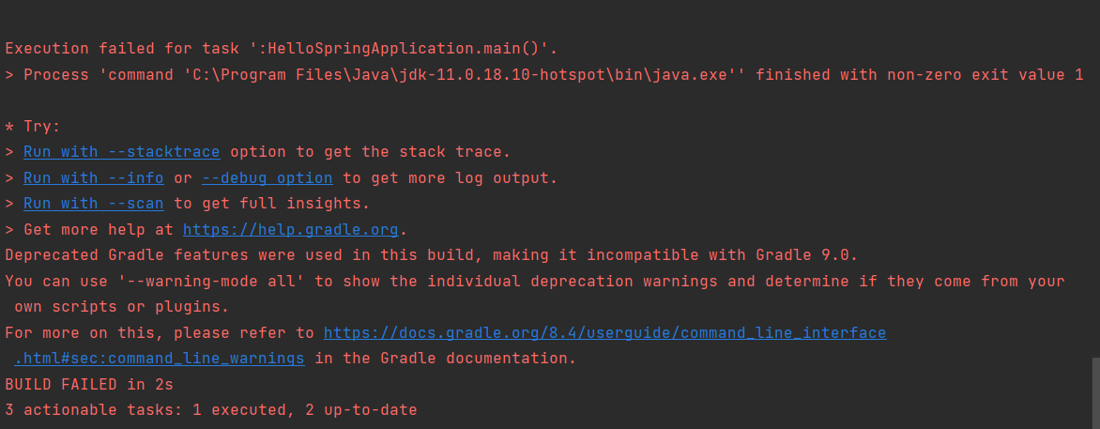Click the '--debug option' link
This screenshot has width=1100, height=429.
(x=267, y=177)
